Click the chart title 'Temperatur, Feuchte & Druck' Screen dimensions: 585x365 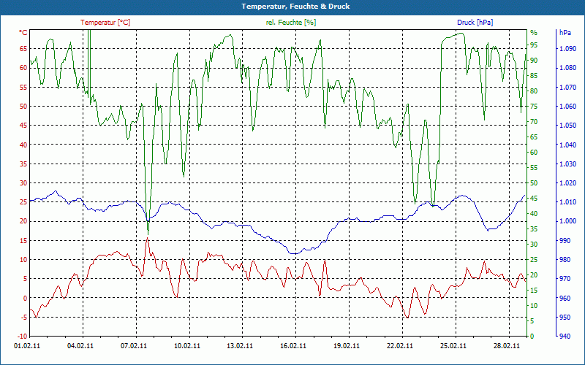click(x=295, y=7)
